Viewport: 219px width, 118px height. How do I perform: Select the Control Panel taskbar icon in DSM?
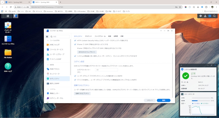click(x=16, y=16)
